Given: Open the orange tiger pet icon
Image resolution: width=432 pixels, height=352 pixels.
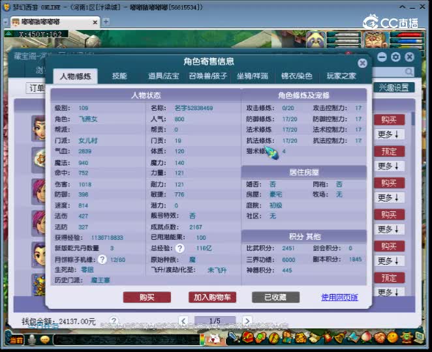Looking at the screenshot, I should (x=301, y=338).
